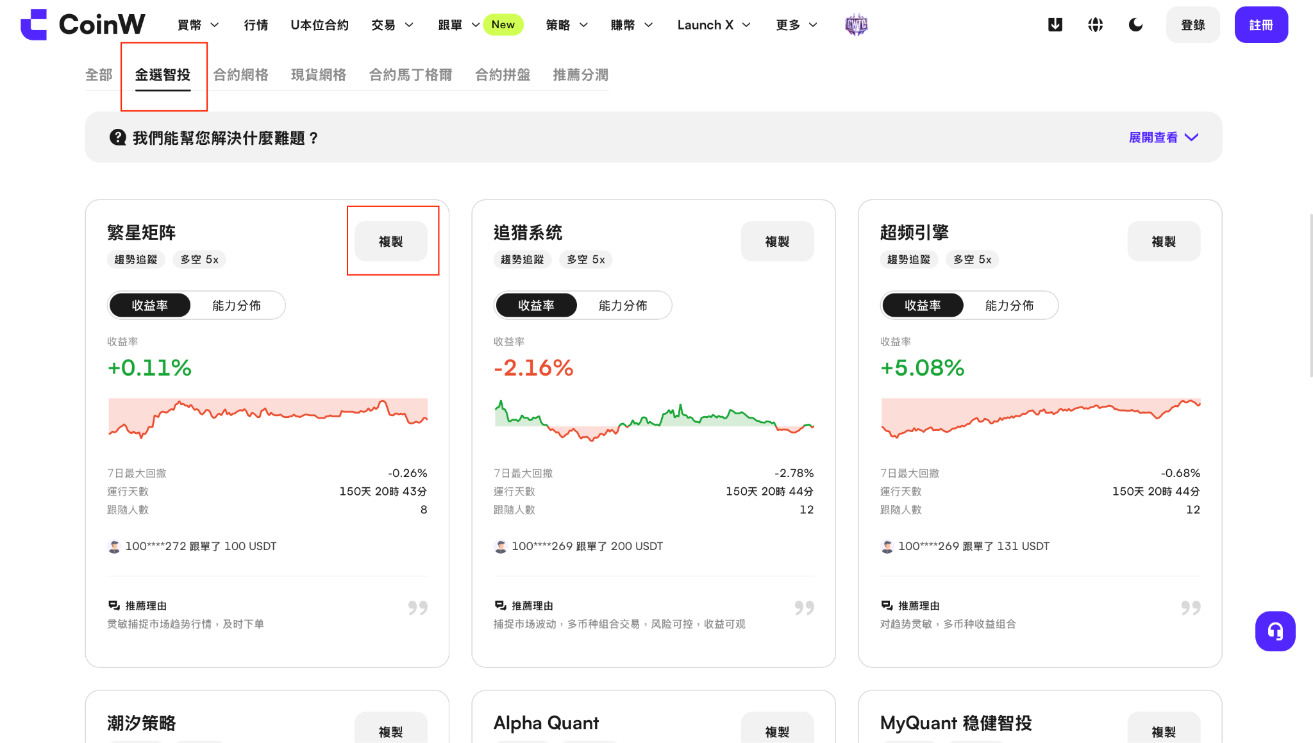Click quotation mark icon in 繁星矩阵 card
Screen dimensions: 1313x743
click(418, 607)
